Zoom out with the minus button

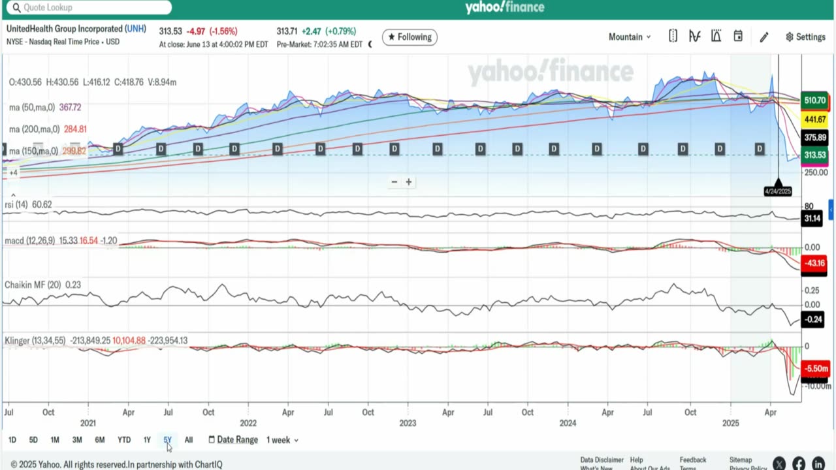click(x=394, y=182)
